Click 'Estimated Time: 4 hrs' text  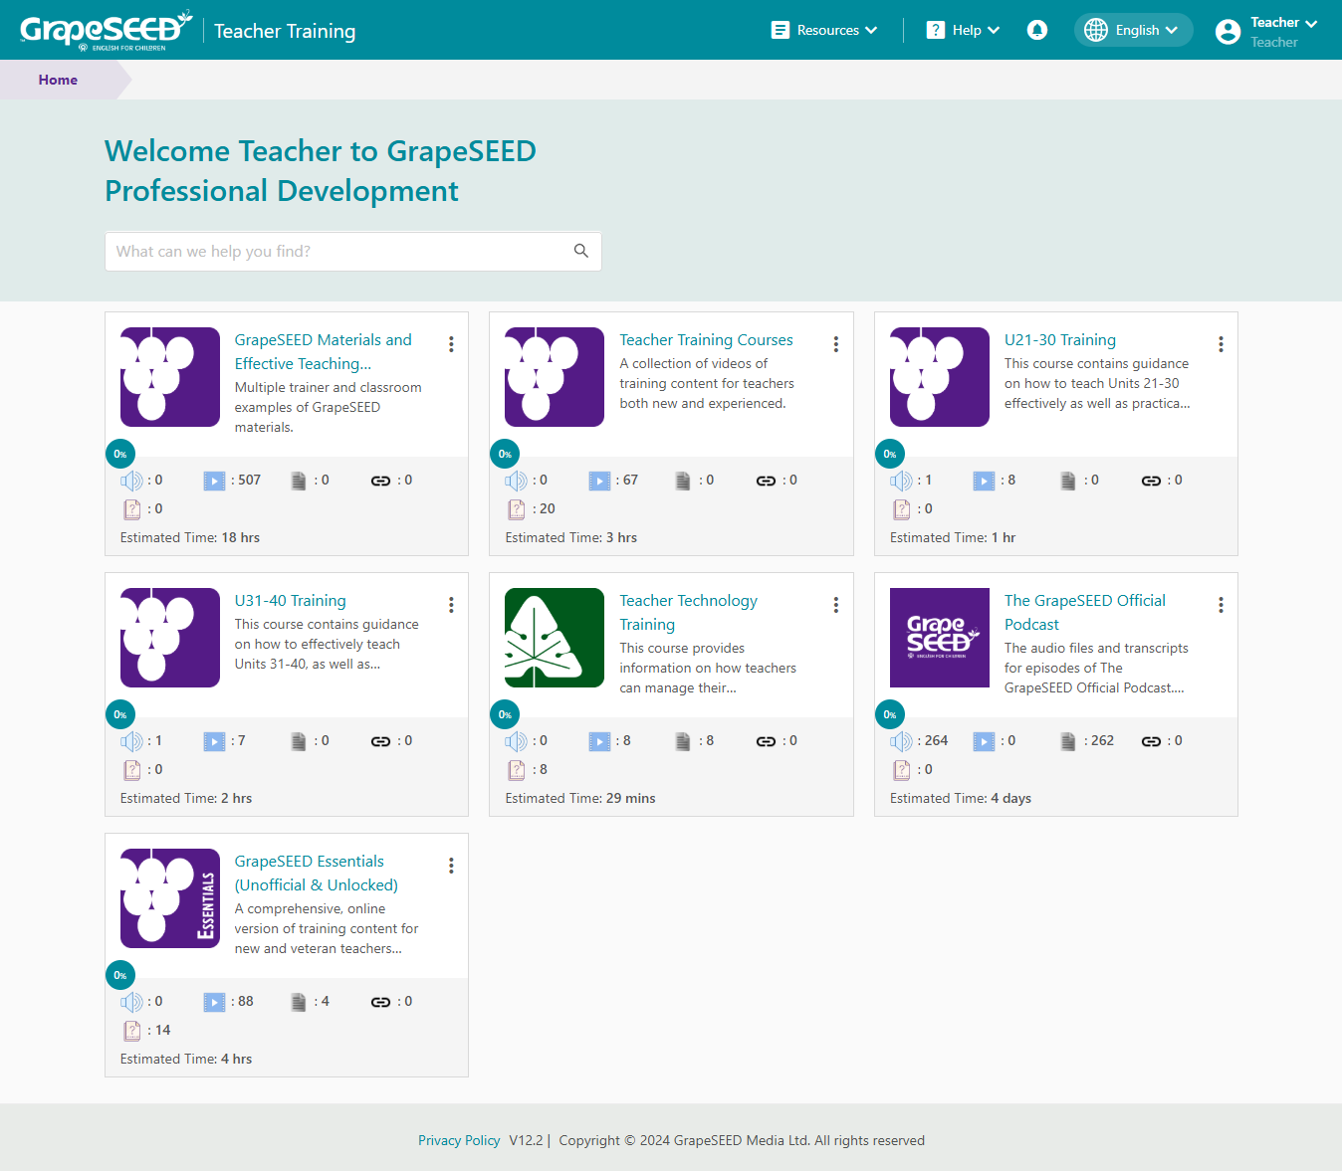tap(186, 1059)
